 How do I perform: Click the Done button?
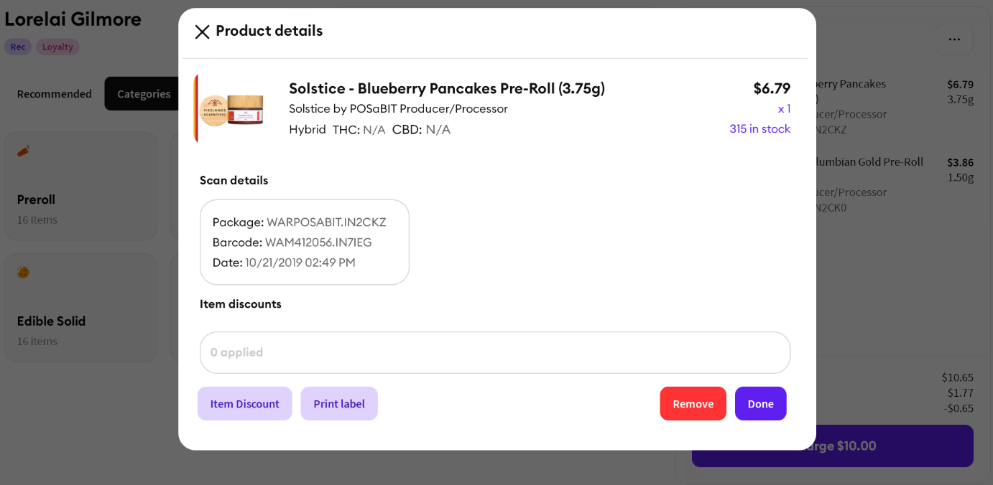pyautogui.click(x=761, y=403)
